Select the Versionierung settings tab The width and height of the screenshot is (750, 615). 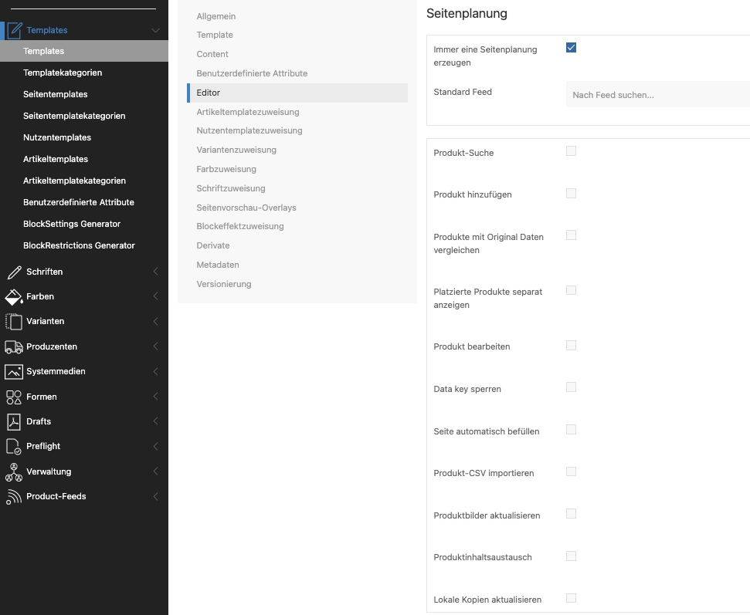pyautogui.click(x=224, y=284)
